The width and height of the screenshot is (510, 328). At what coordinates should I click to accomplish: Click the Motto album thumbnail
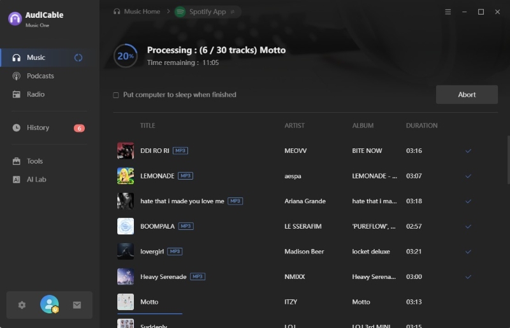tap(126, 302)
